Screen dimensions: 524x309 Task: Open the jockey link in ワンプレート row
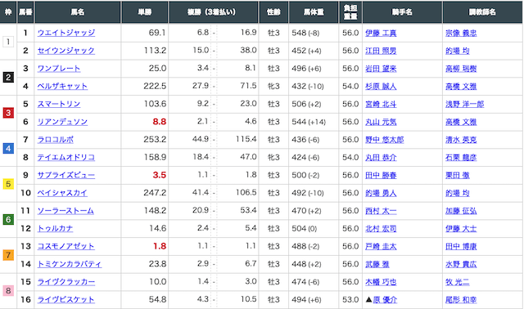pyautogui.click(x=381, y=69)
